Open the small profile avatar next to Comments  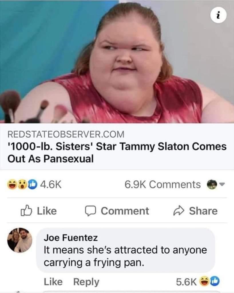[212, 185]
